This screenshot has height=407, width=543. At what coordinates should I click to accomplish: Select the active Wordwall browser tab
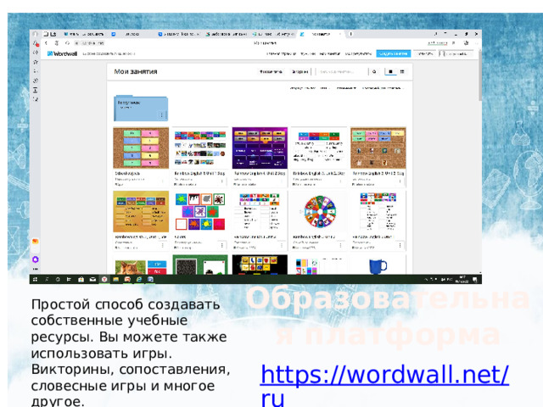coord(321,34)
